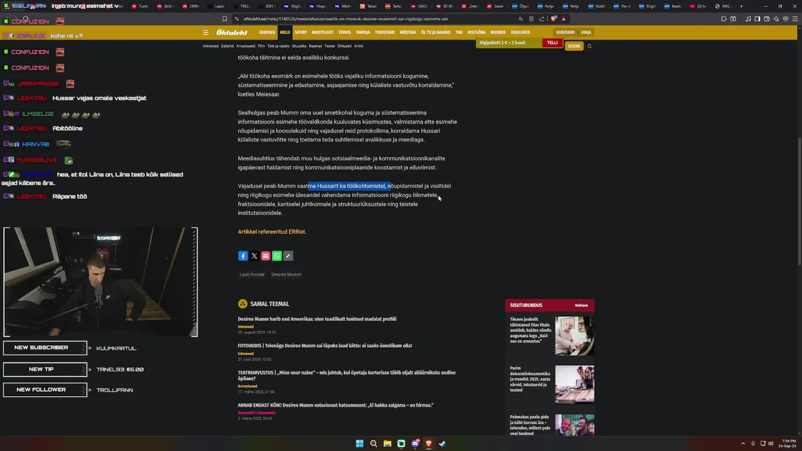Open 'ANNAB ENDAST KÕIK!' article
Viewport: 802px width, 451px height.
[x=335, y=405]
